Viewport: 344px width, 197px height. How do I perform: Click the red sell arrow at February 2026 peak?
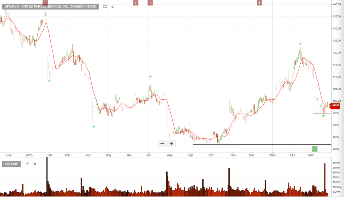click(300, 44)
